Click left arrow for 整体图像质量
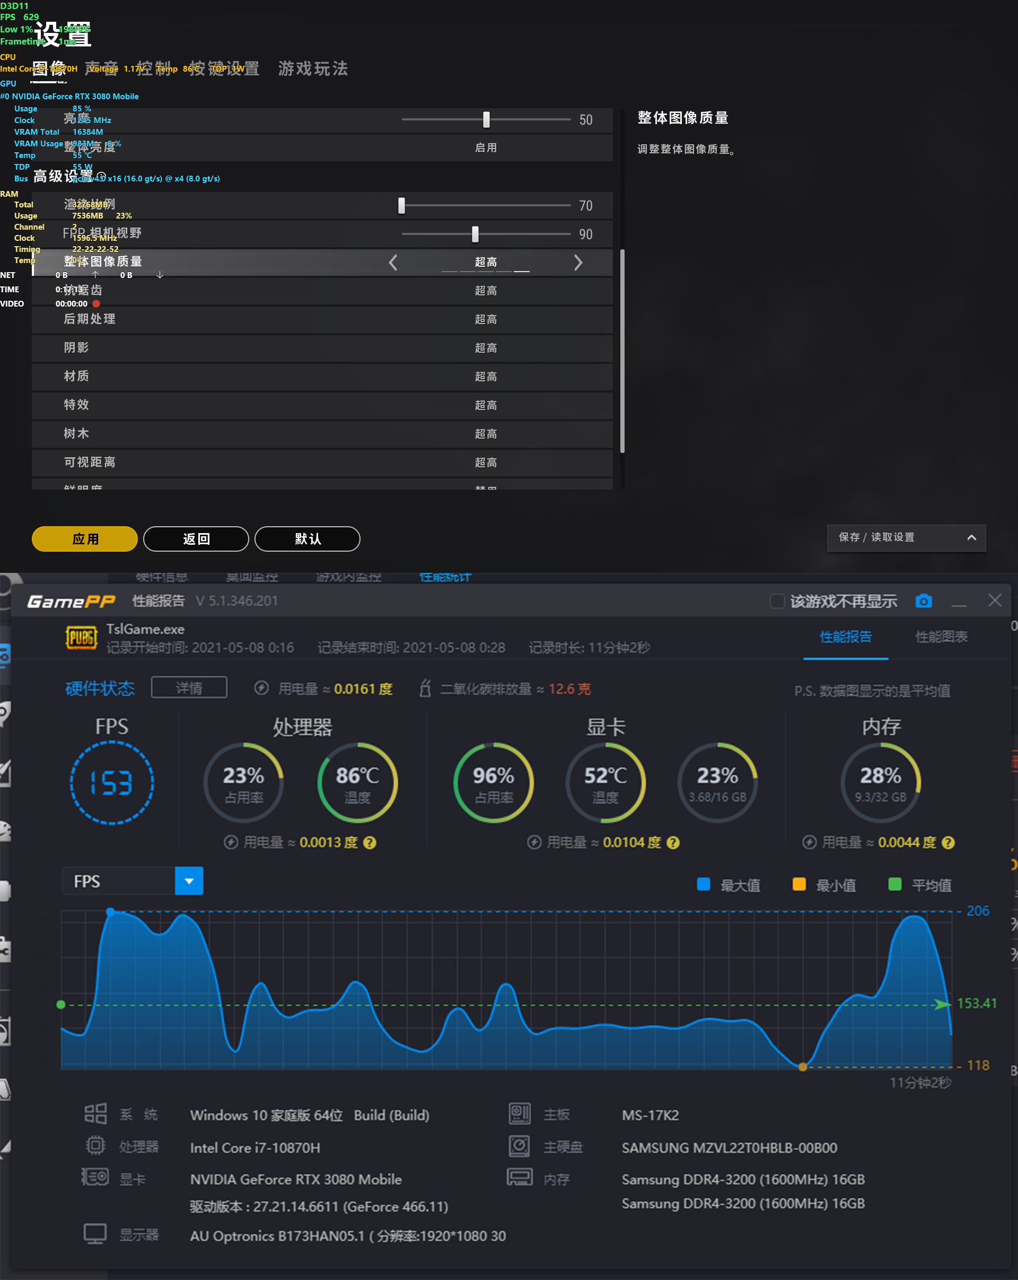1018x1280 pixels. (x=393, y=263)
